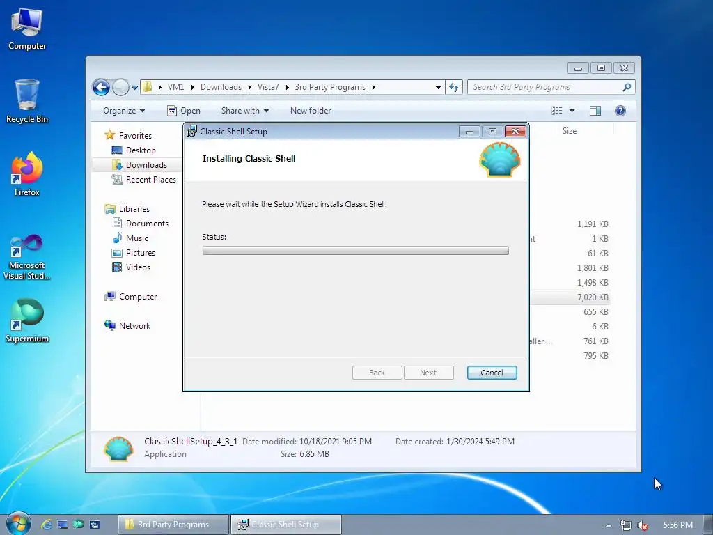
Task: Click the disabled Back button in setup
Action: pos(377,373)
